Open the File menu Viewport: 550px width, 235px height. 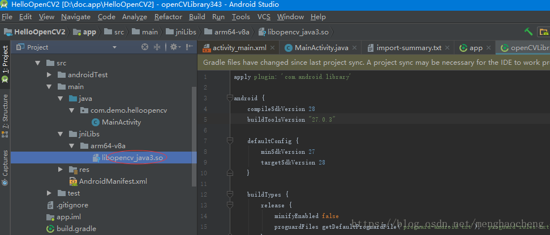[x=7, y=17]
